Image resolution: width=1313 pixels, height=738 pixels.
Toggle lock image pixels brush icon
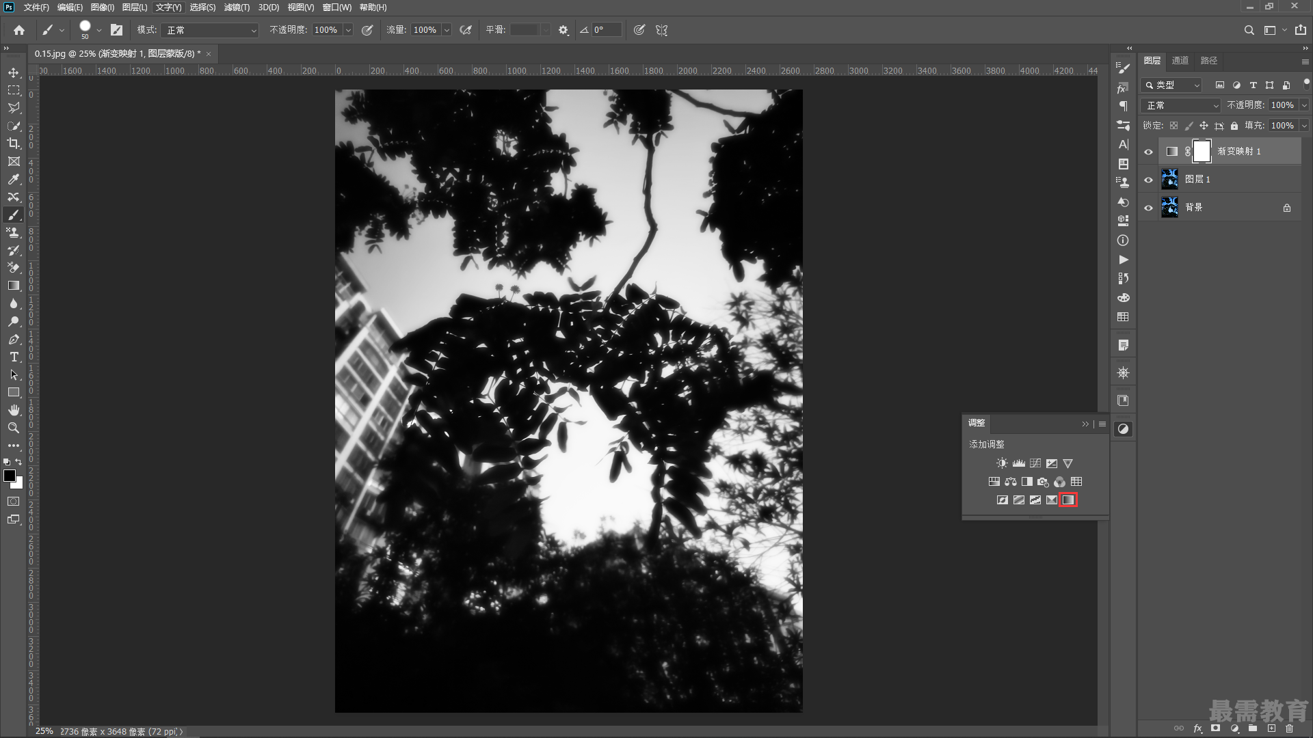[x=1189, y=126]
